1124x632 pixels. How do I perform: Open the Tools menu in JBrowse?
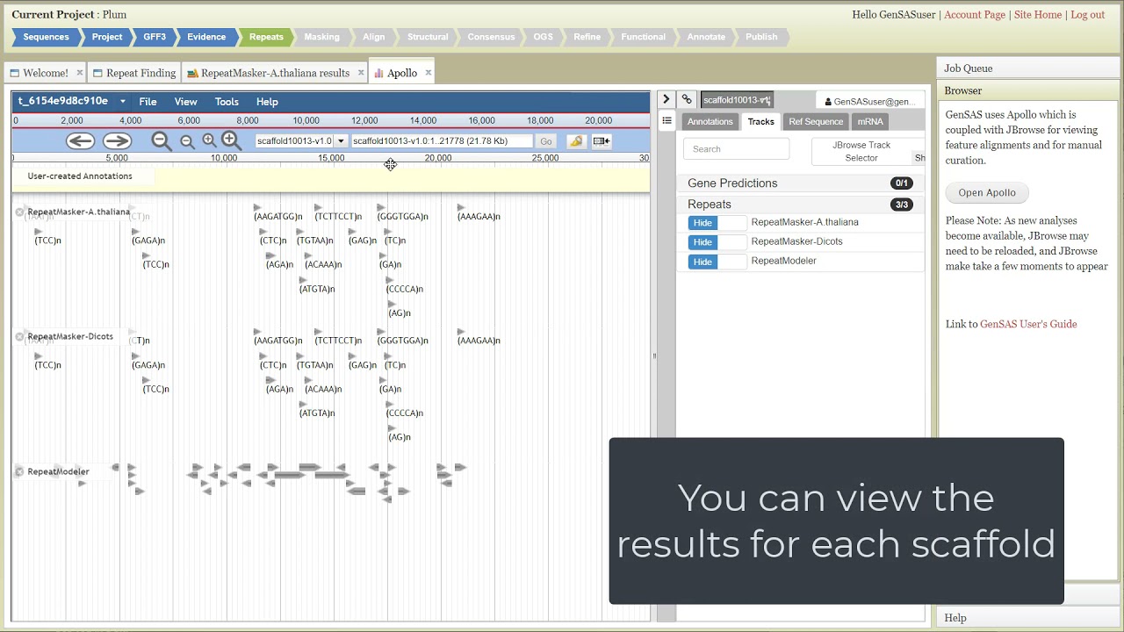pyautogui.click(x=227, y=102)
